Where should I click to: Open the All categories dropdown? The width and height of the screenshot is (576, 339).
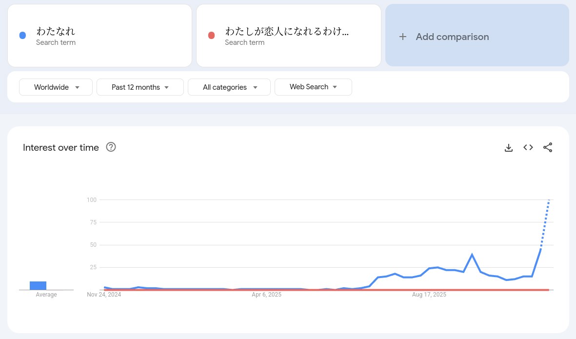[229, 87]
